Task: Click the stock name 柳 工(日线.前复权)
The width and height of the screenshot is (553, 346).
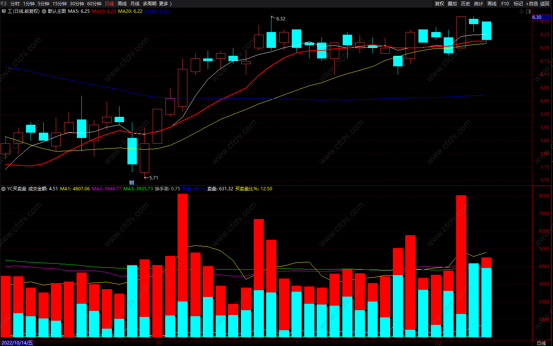Action: pyautogui.click(x=20, y=11)
